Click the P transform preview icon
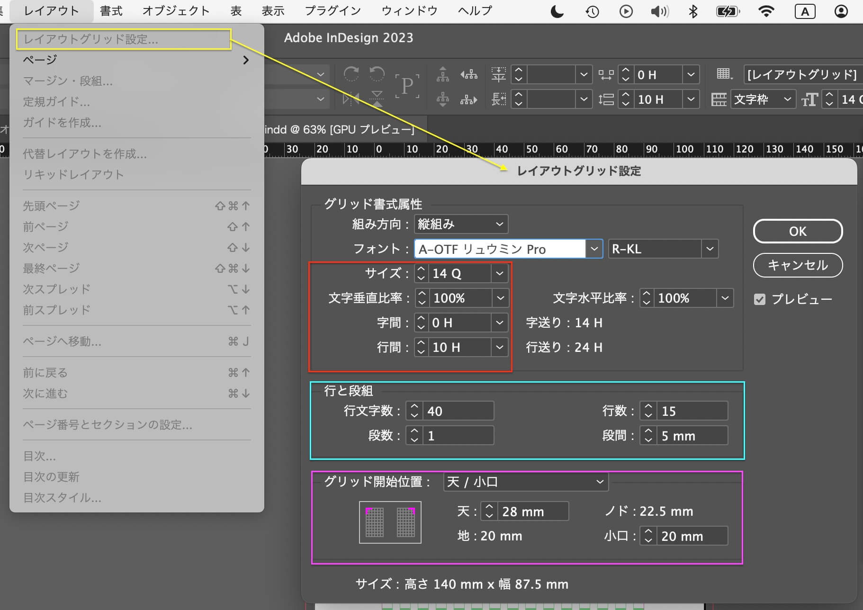The height and width of the screenshot is (610, 863). click(407, 86)
